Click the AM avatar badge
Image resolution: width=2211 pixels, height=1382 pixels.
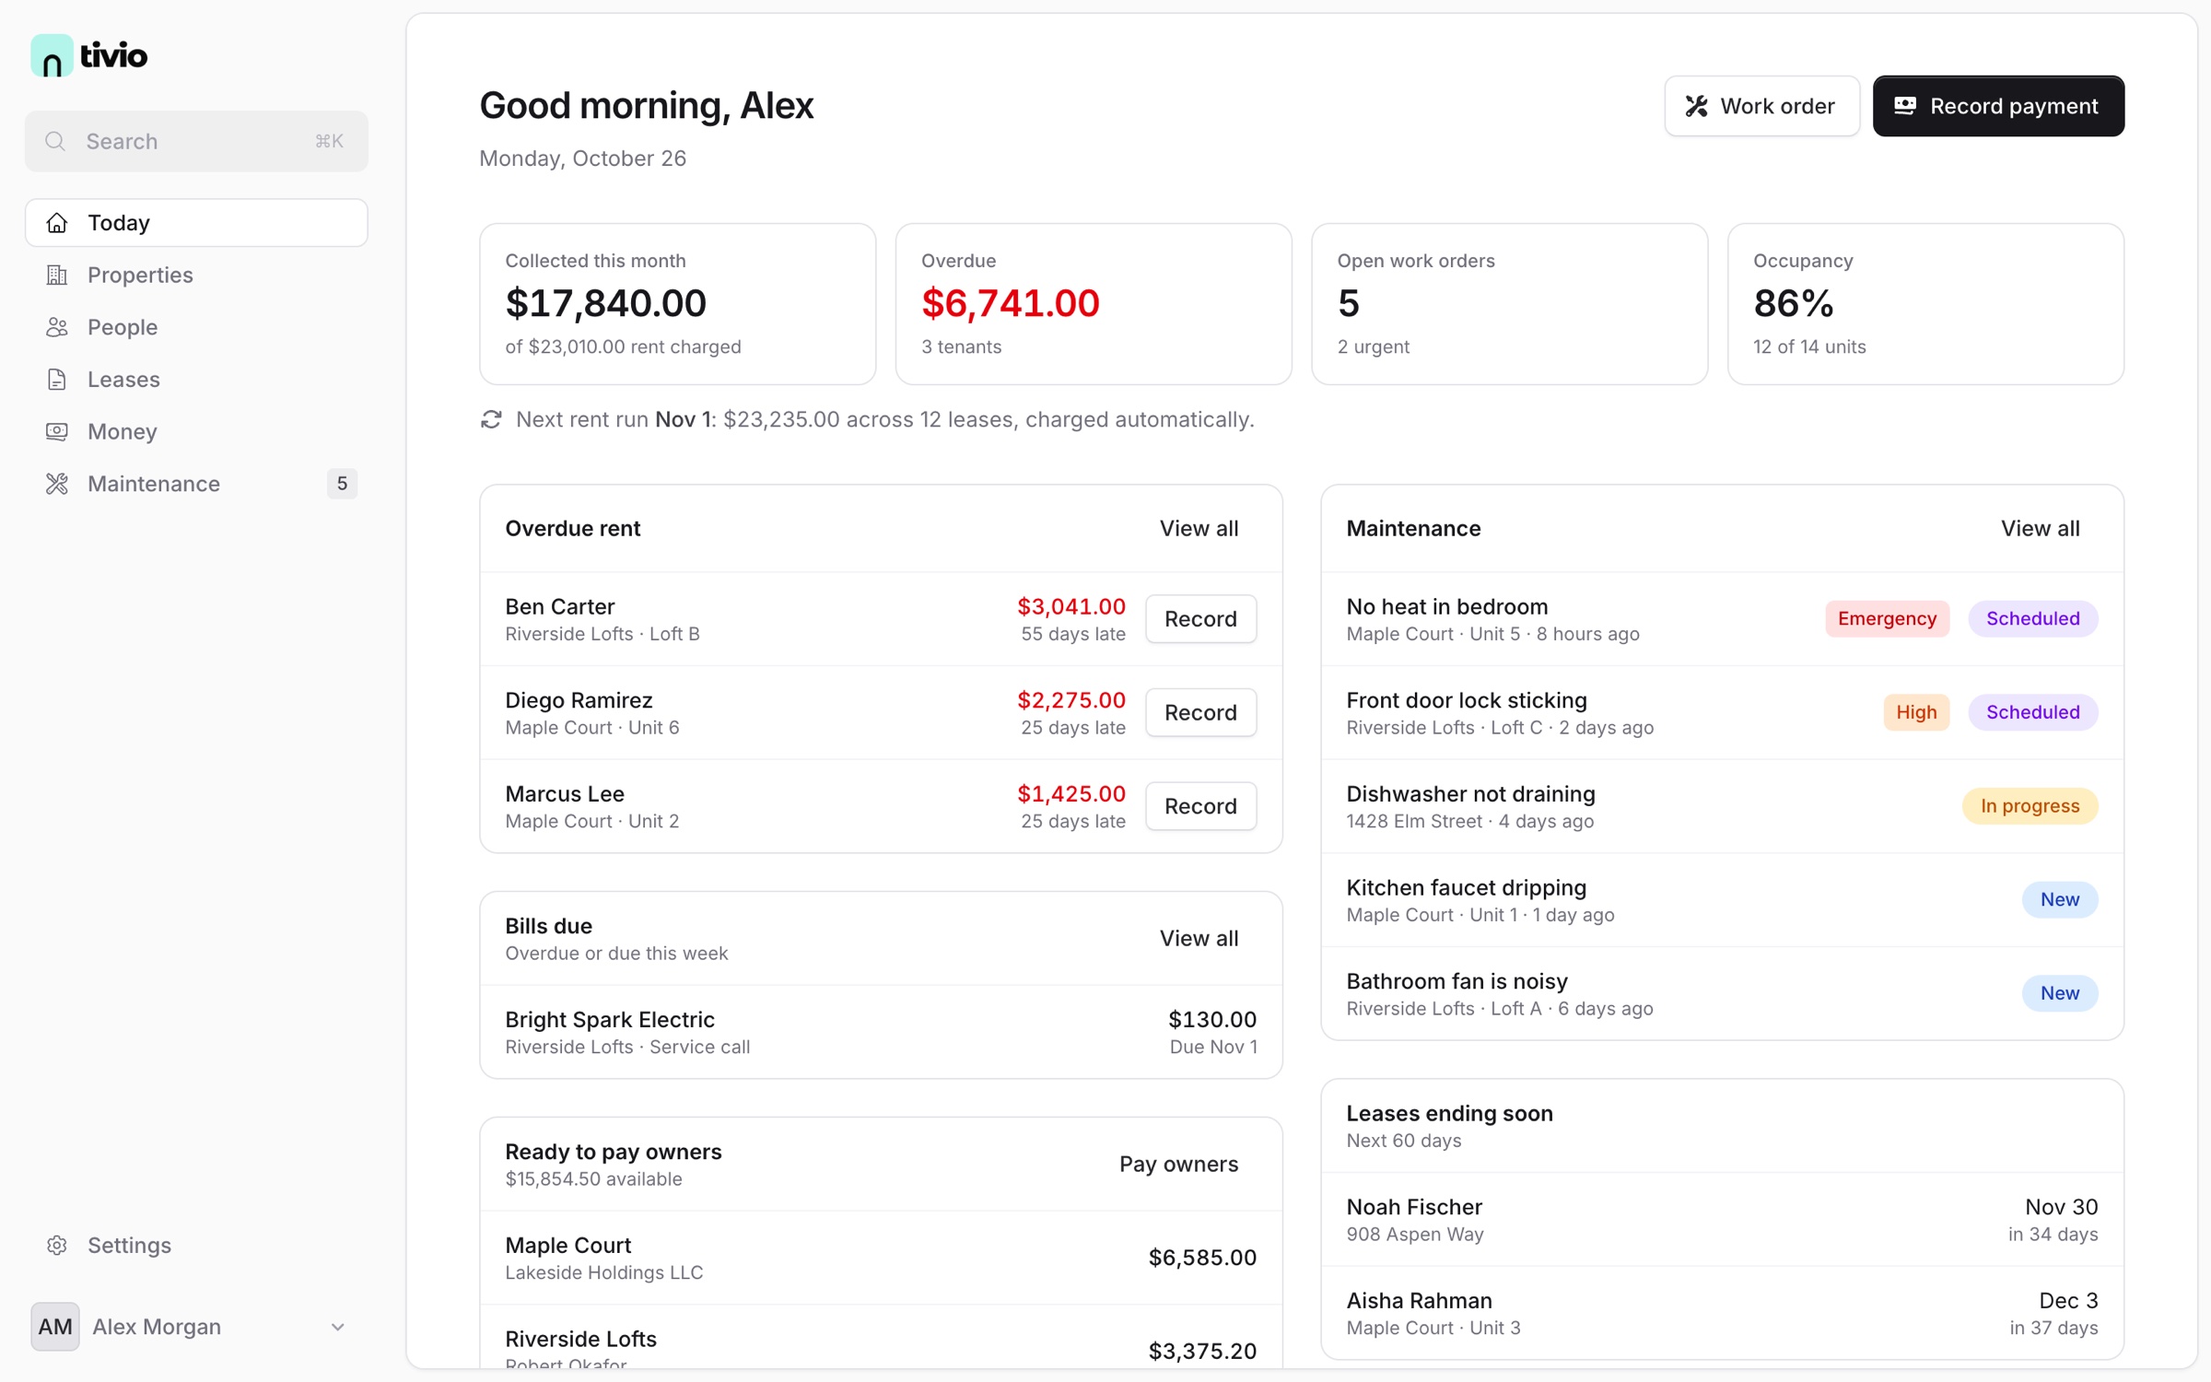[x=55, y=1327]
